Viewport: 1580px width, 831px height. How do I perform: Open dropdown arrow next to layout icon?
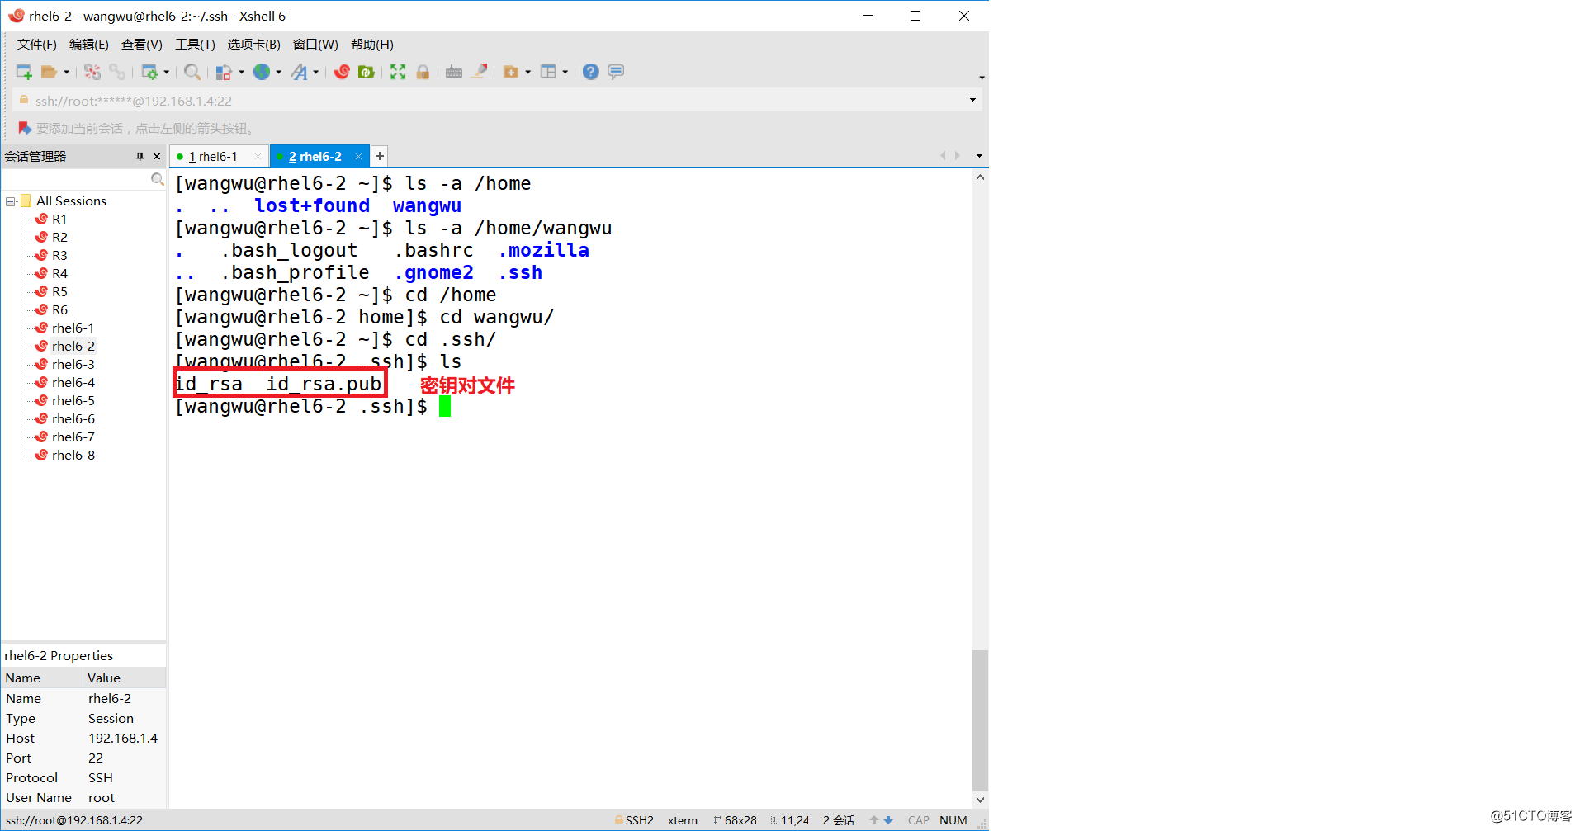[565, 72]
